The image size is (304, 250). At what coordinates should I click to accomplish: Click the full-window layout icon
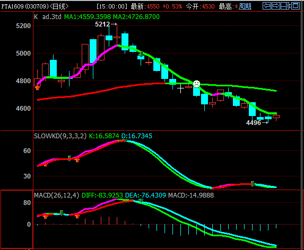tap(296, 6)
